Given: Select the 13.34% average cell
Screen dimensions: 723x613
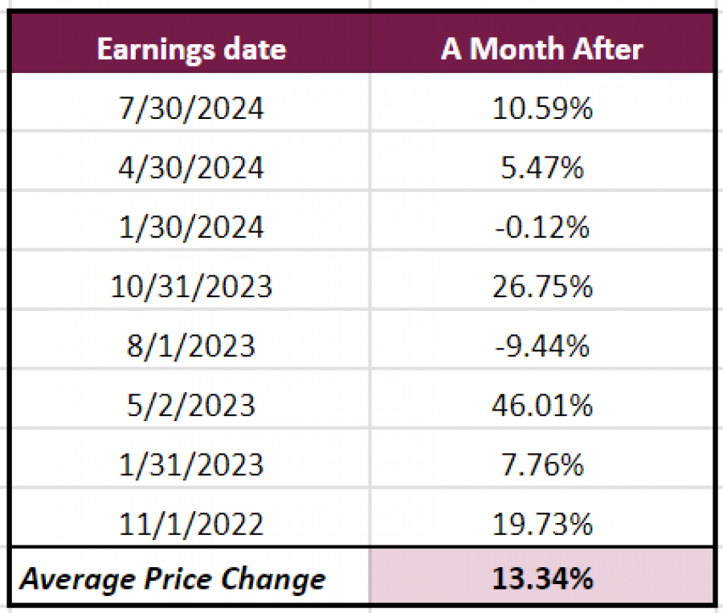Looking at the screenshot, I should [x=541, y=578].
